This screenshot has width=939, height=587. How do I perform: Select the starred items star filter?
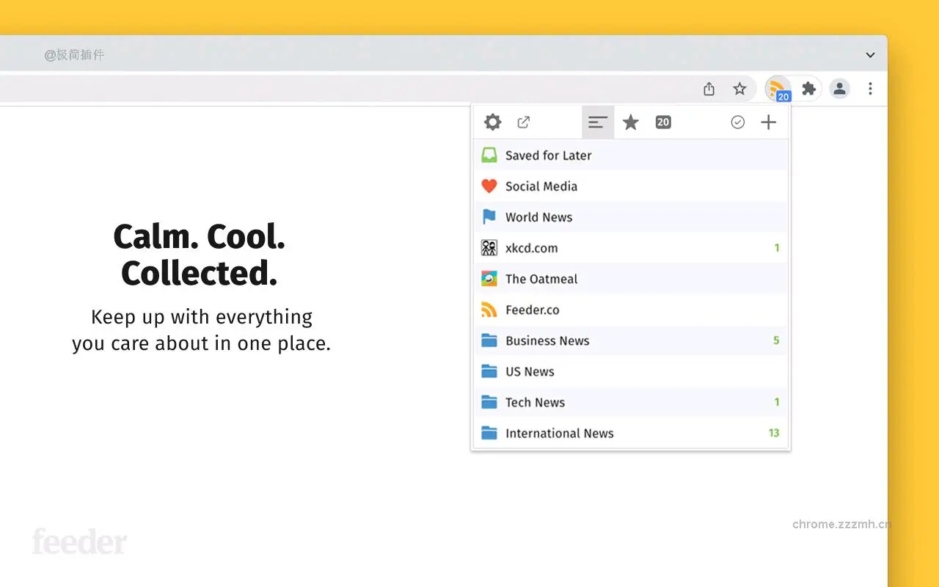(630, 122)
